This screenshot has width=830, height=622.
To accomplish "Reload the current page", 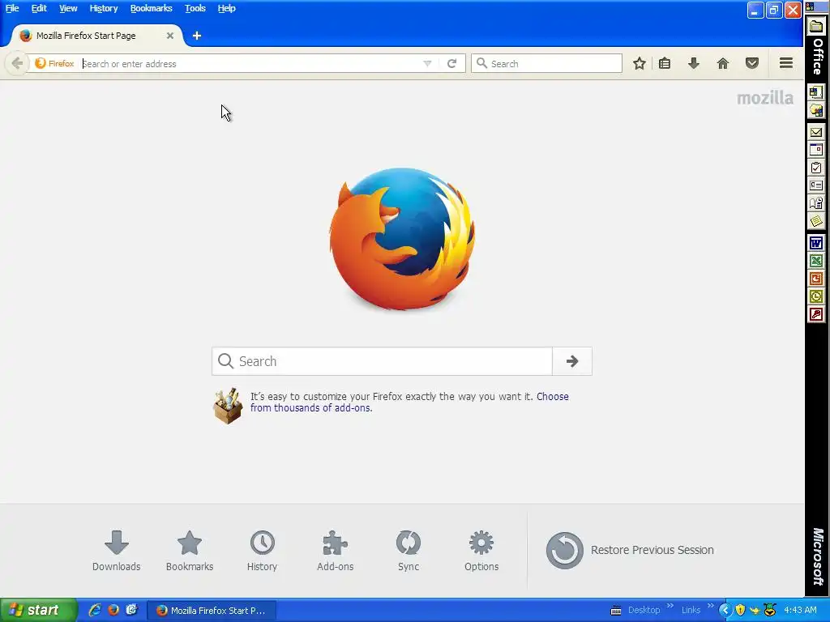I will pos(451,63).
